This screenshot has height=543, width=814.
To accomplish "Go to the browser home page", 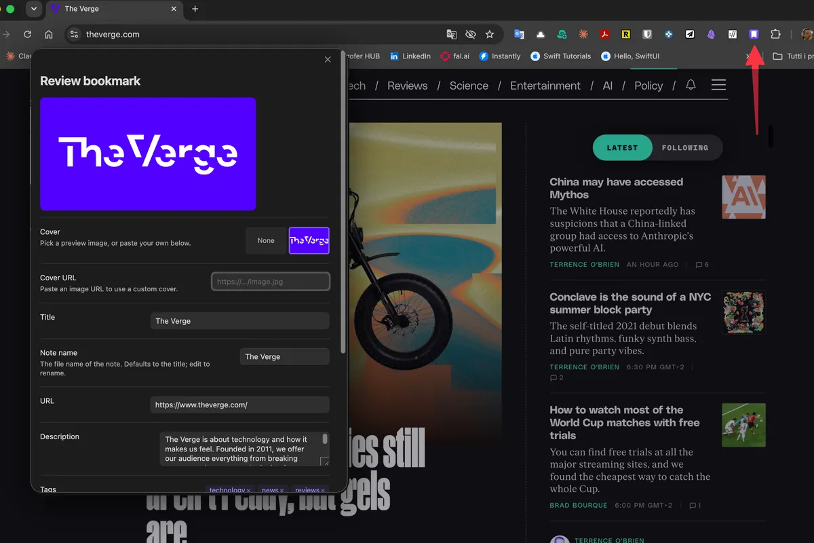I will pos(49,34).
